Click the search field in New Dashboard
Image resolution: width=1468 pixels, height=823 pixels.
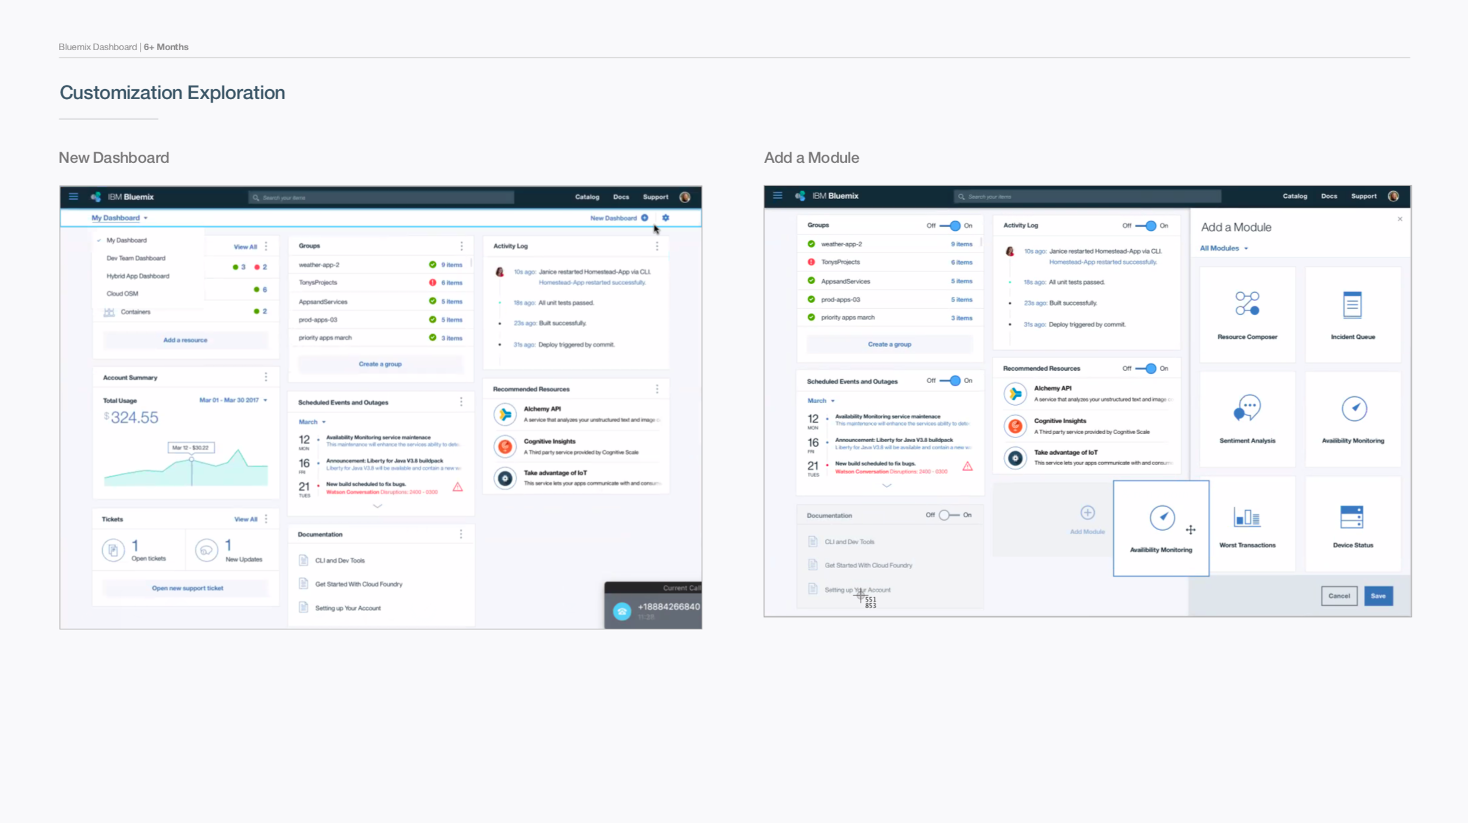[381, 197]
